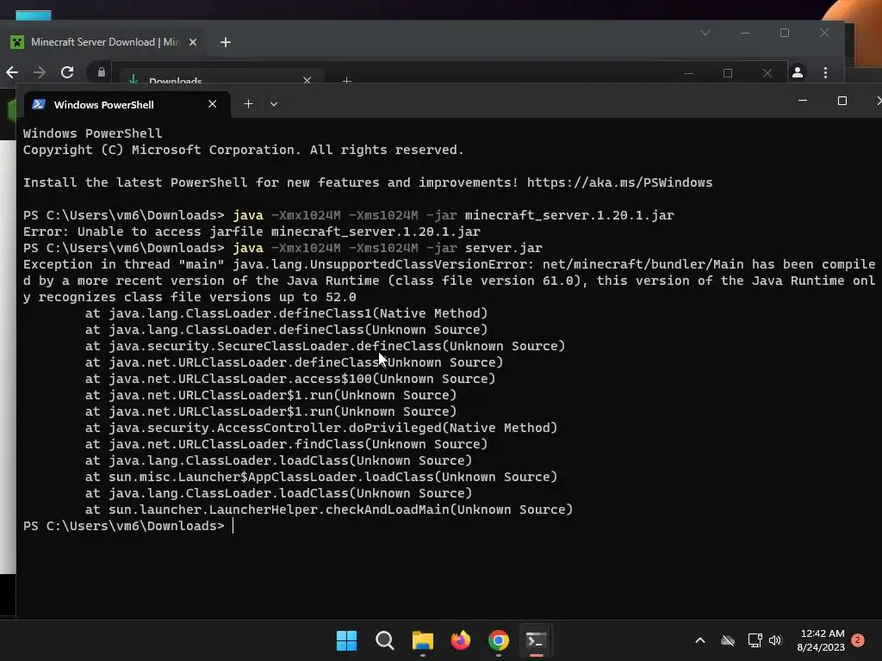
Task: Open taskbar Search
Action: [x=385, y=640]
